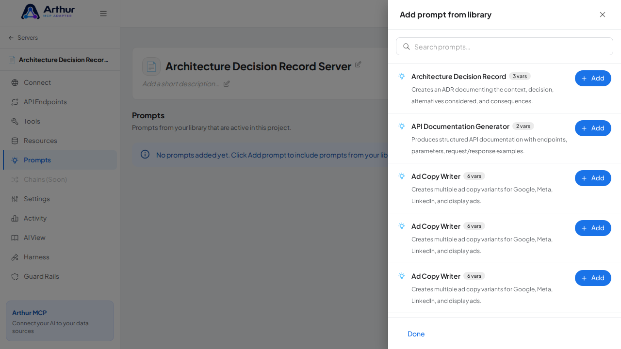The width and height of the screenshot is (621, 349).
Task: Click the '2 vars' badge
Action: coord(523,127)
